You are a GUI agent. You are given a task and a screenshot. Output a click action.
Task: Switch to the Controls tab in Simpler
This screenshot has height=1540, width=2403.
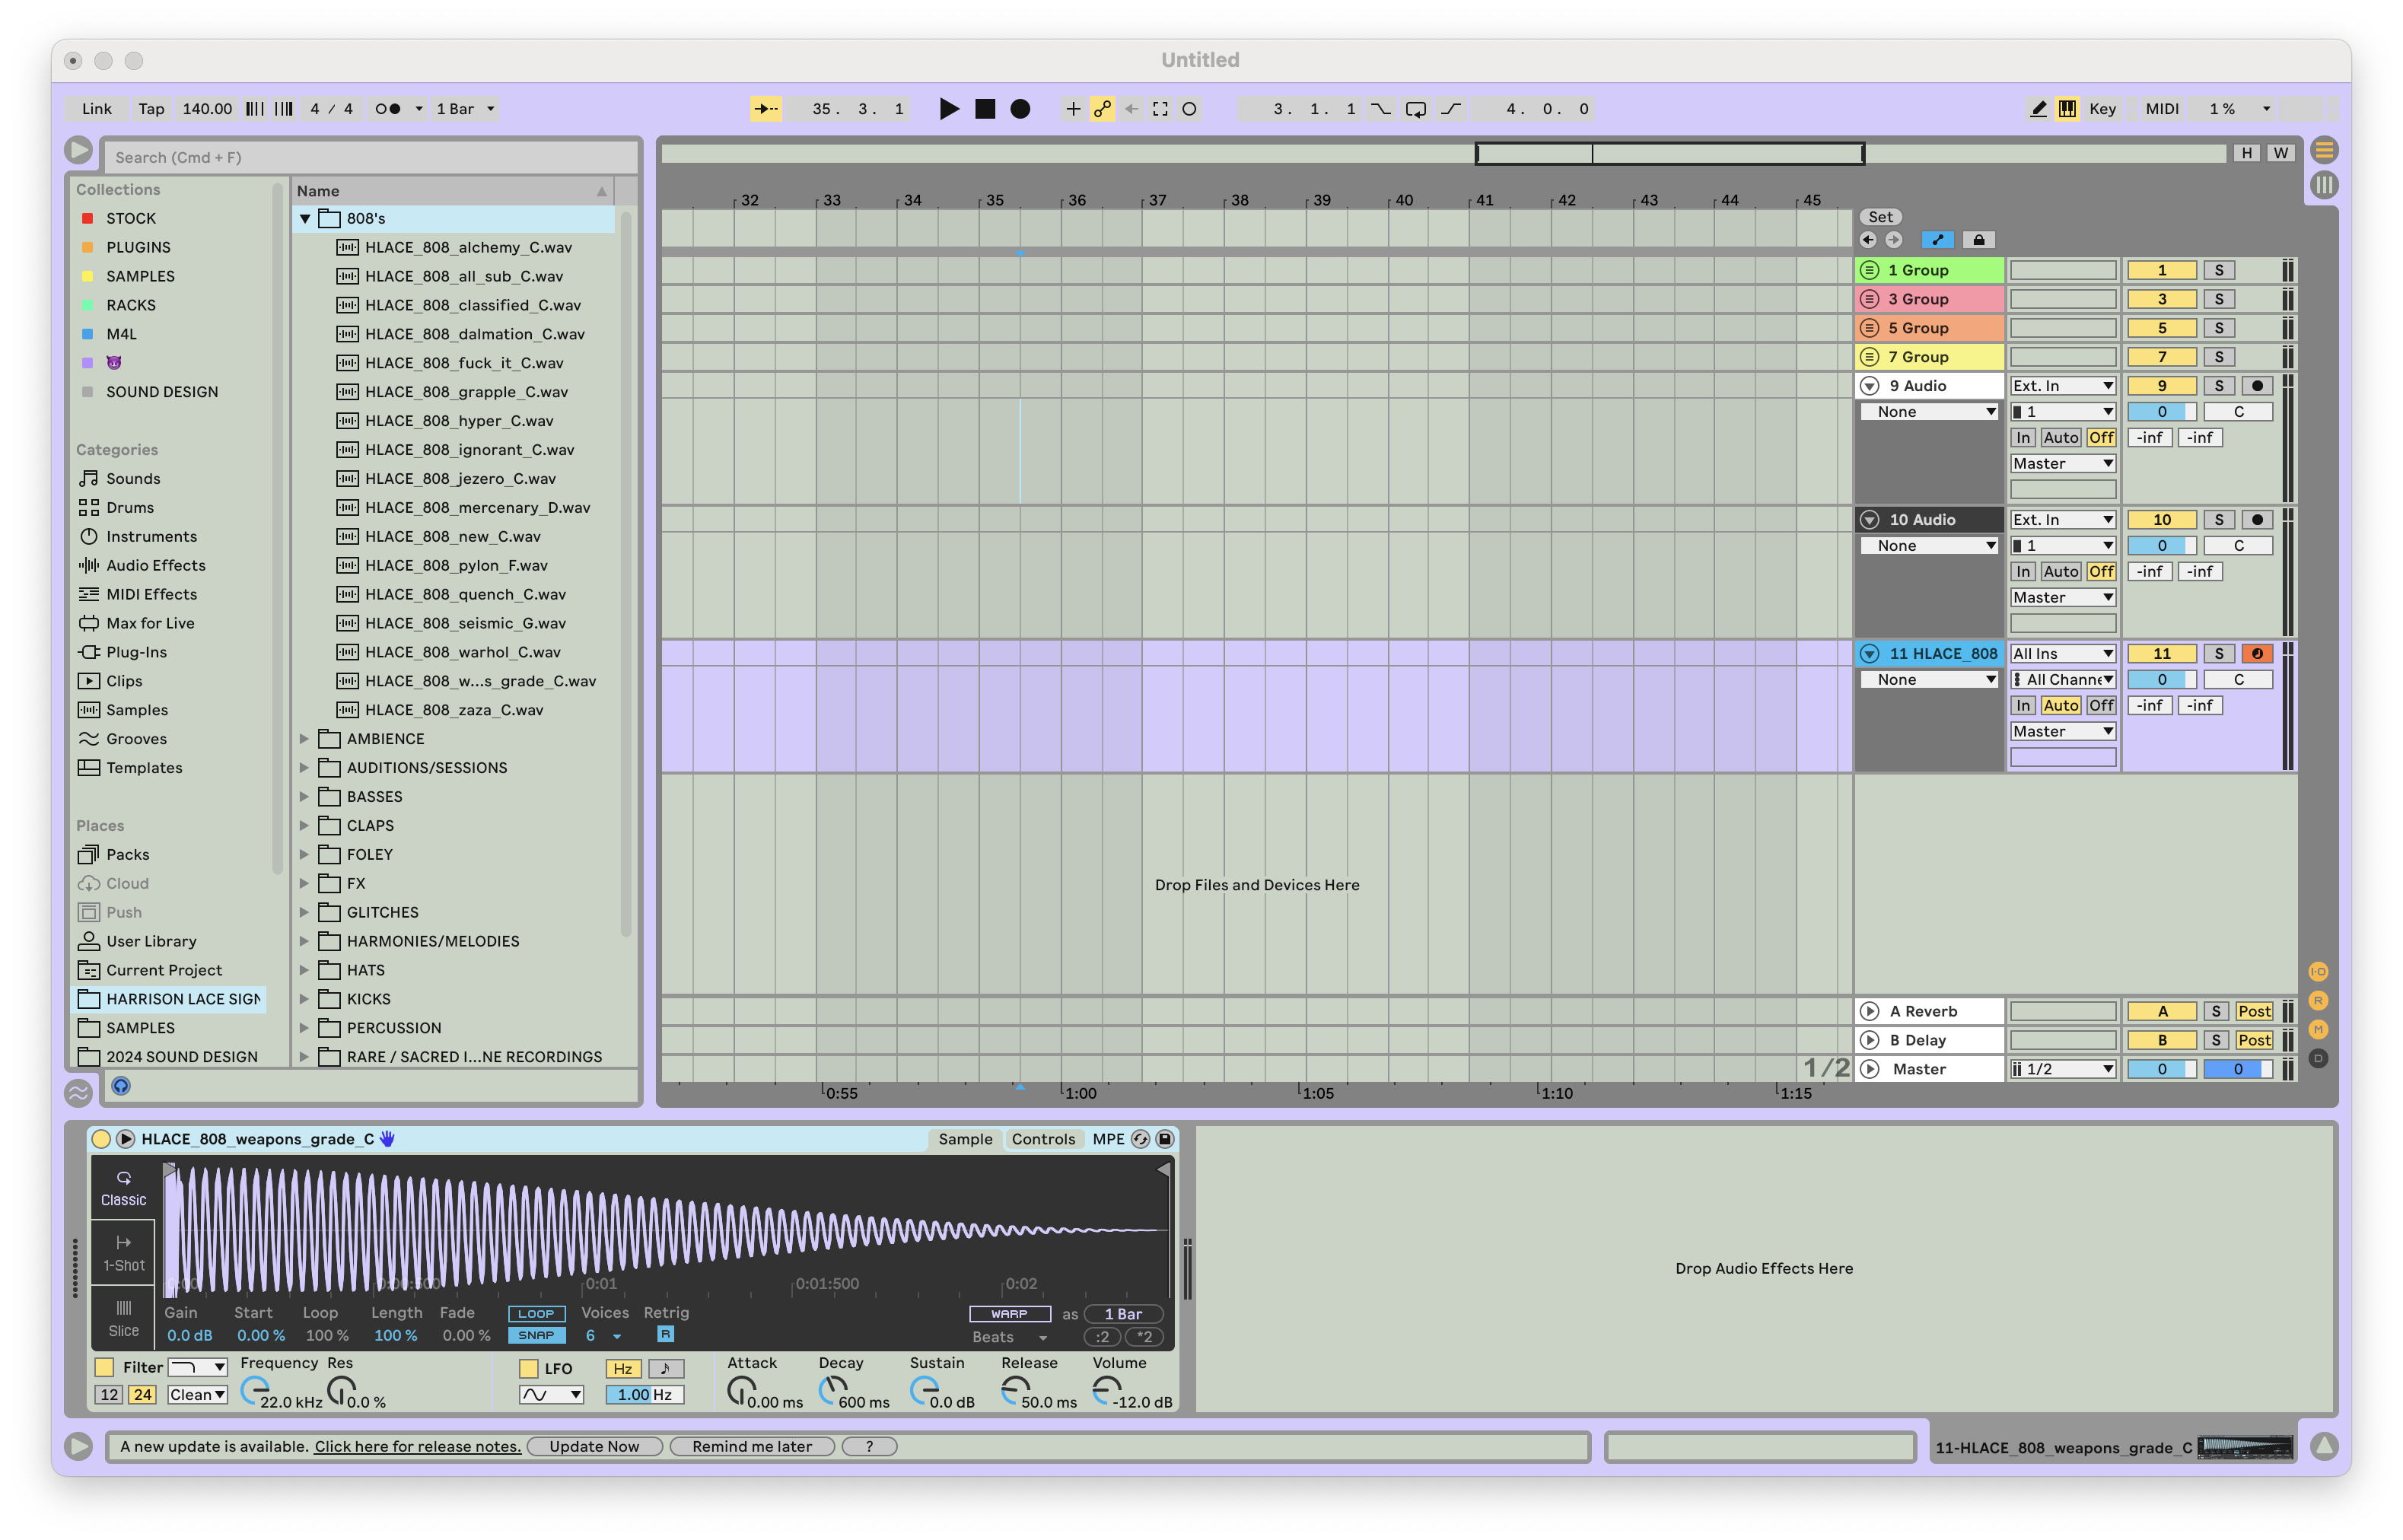[1043, 1138]
